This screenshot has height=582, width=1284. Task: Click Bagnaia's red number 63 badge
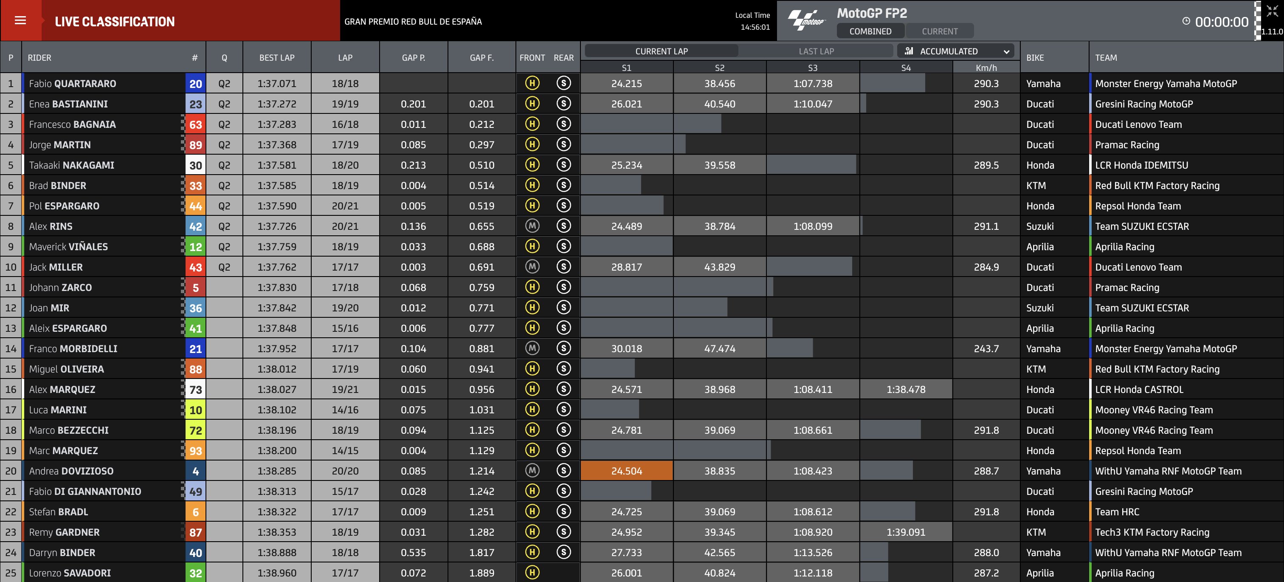point(195,124)
